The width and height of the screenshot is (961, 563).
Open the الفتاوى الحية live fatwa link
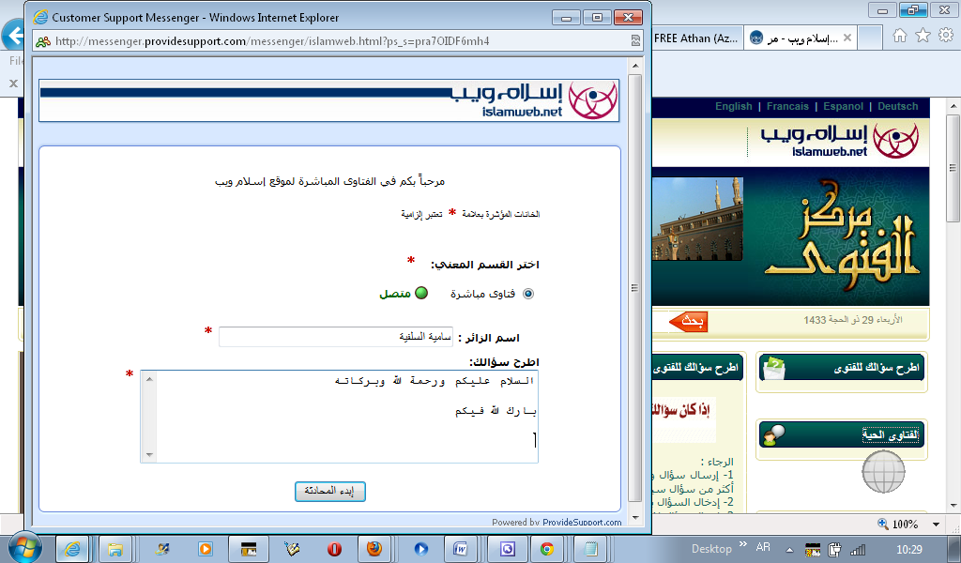890,435
